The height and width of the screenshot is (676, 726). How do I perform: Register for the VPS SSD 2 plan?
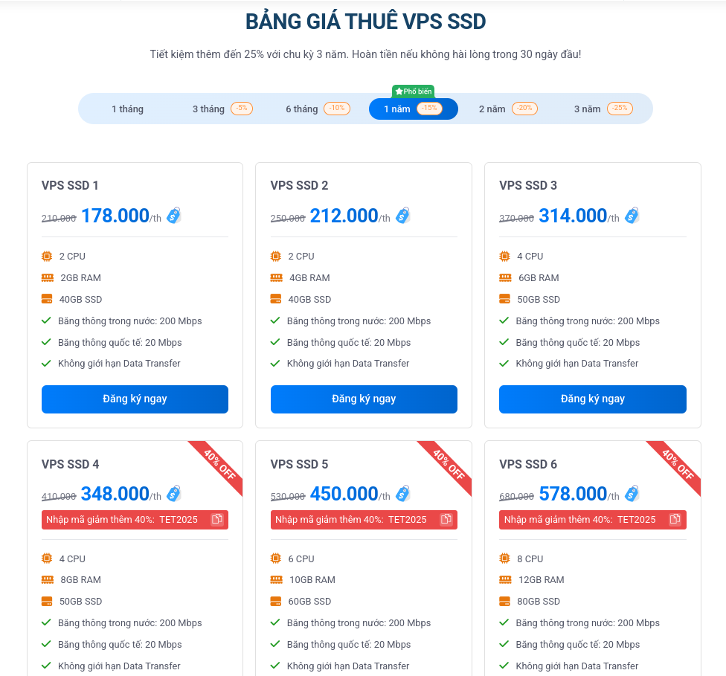pos(364,399)
